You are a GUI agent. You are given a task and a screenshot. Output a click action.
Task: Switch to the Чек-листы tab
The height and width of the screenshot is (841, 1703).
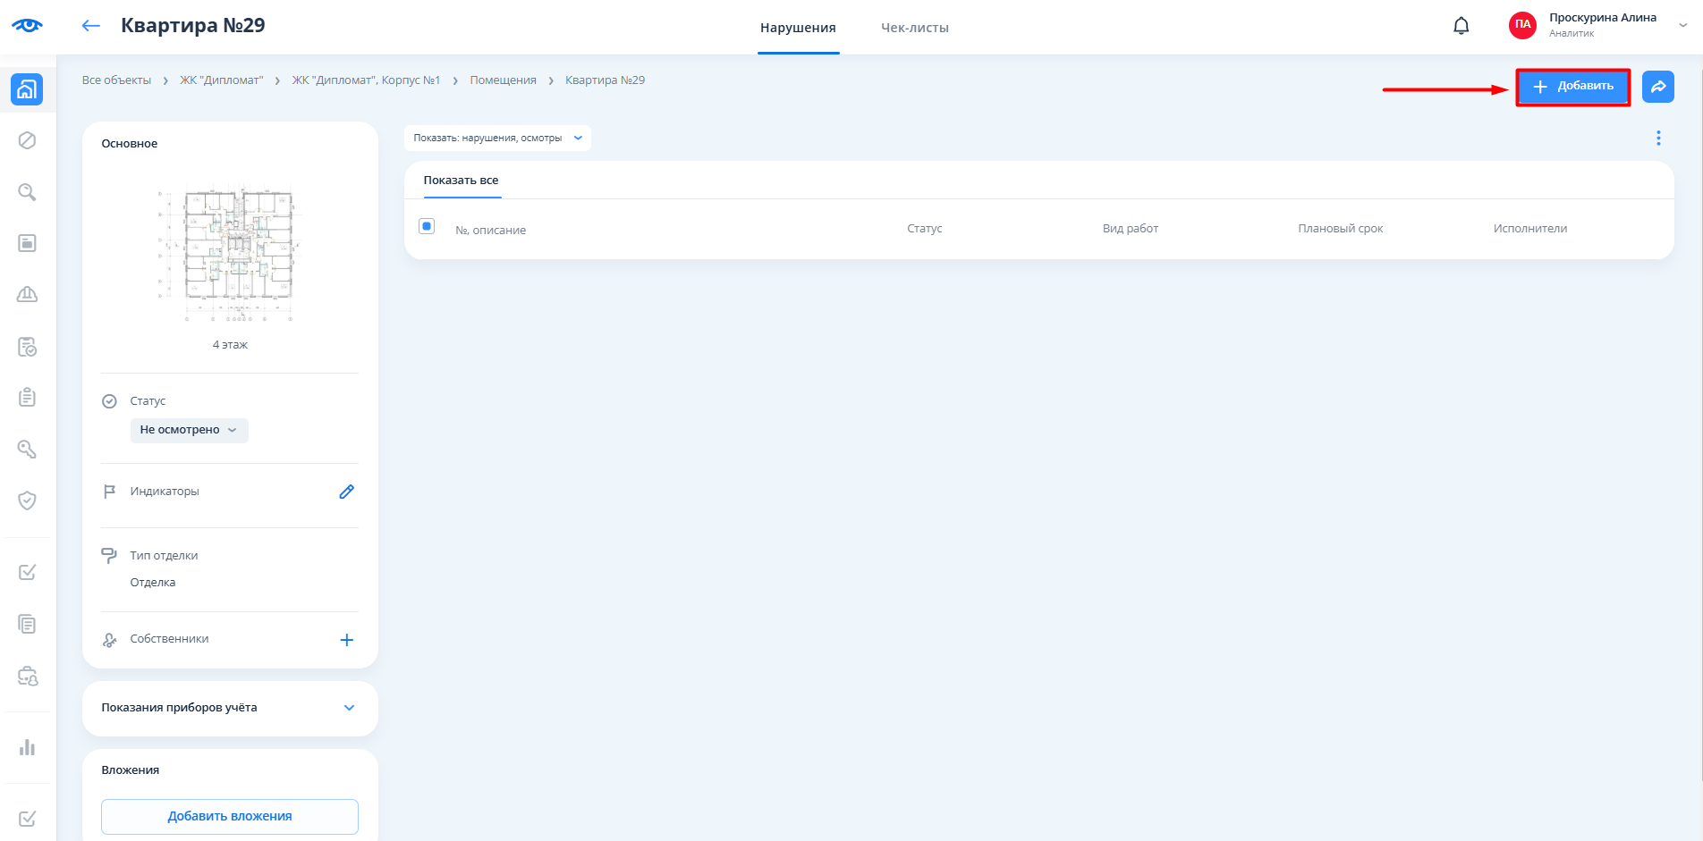click(x=914, y=28)
